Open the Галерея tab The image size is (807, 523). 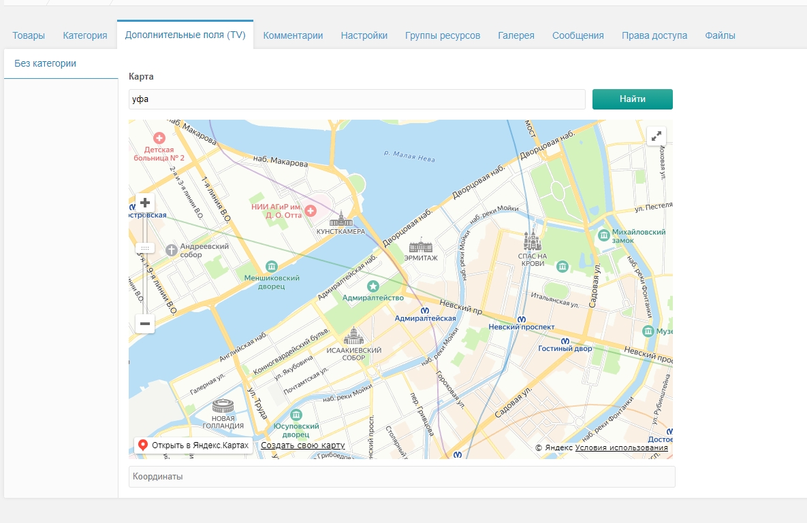(x=516, y=35)
